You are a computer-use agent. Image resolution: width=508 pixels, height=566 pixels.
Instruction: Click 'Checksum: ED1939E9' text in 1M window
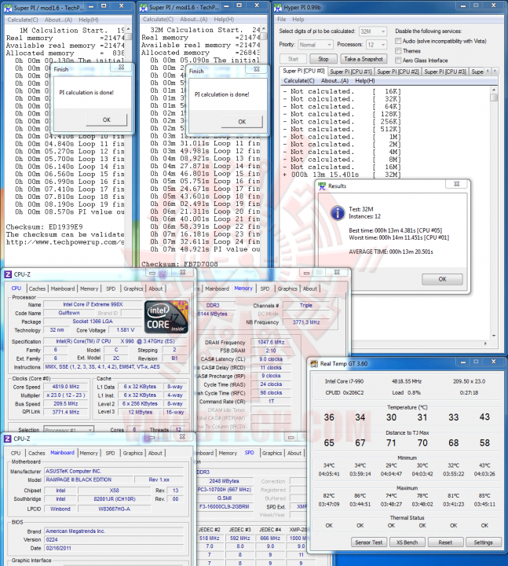point(44,227)
